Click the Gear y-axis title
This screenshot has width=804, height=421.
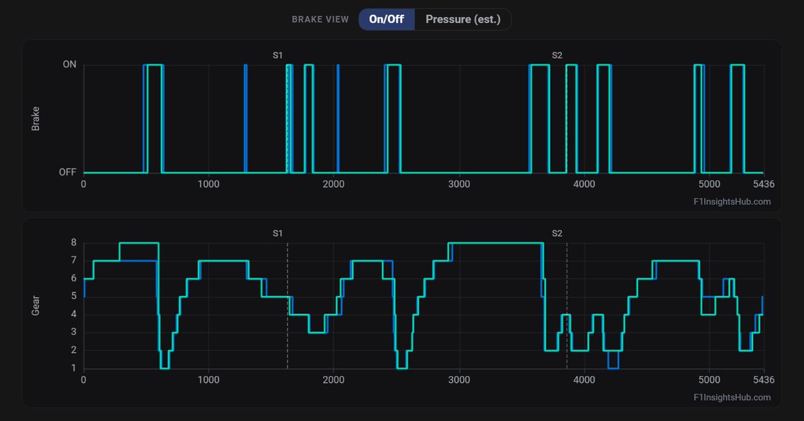pyautogui.click(x=36, y=305)
